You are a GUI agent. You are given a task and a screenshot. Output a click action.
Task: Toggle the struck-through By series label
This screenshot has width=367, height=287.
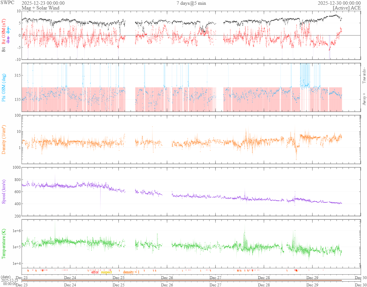point(9,30)
